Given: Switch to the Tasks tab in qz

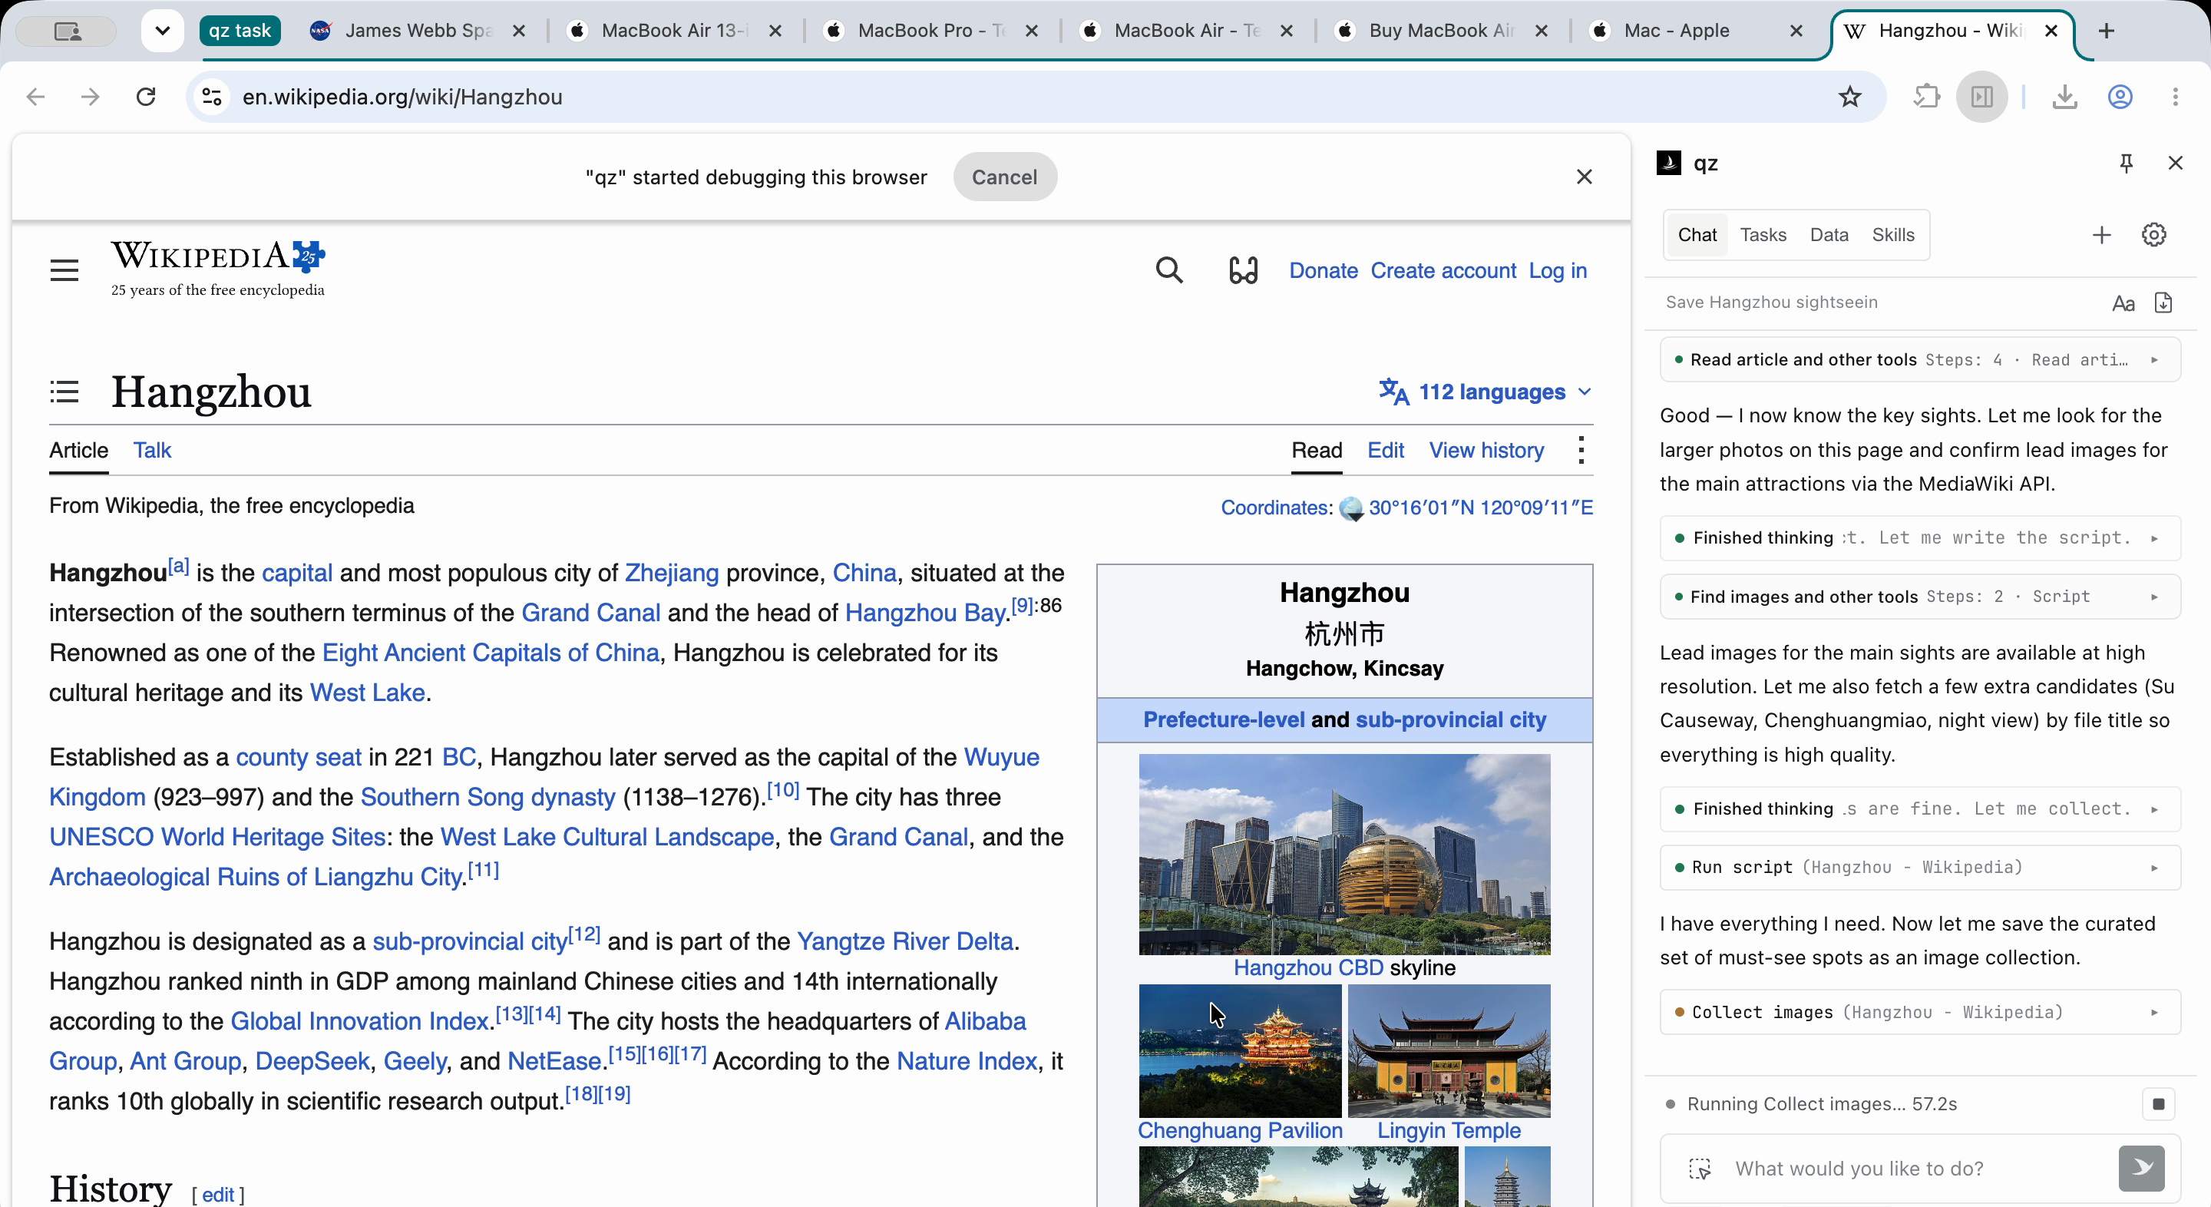Looking at the screenshot, I should (1763, 235).
